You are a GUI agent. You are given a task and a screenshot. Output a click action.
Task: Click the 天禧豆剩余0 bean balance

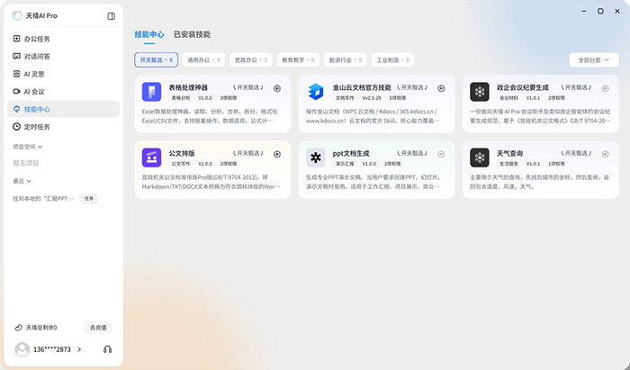click(36, 328)
